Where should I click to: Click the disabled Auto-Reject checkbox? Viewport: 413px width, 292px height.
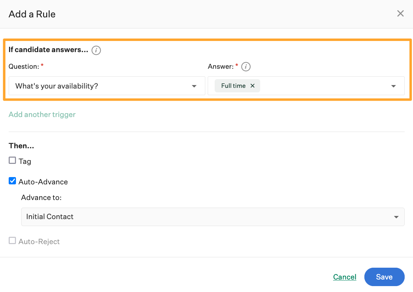[12, 240]
